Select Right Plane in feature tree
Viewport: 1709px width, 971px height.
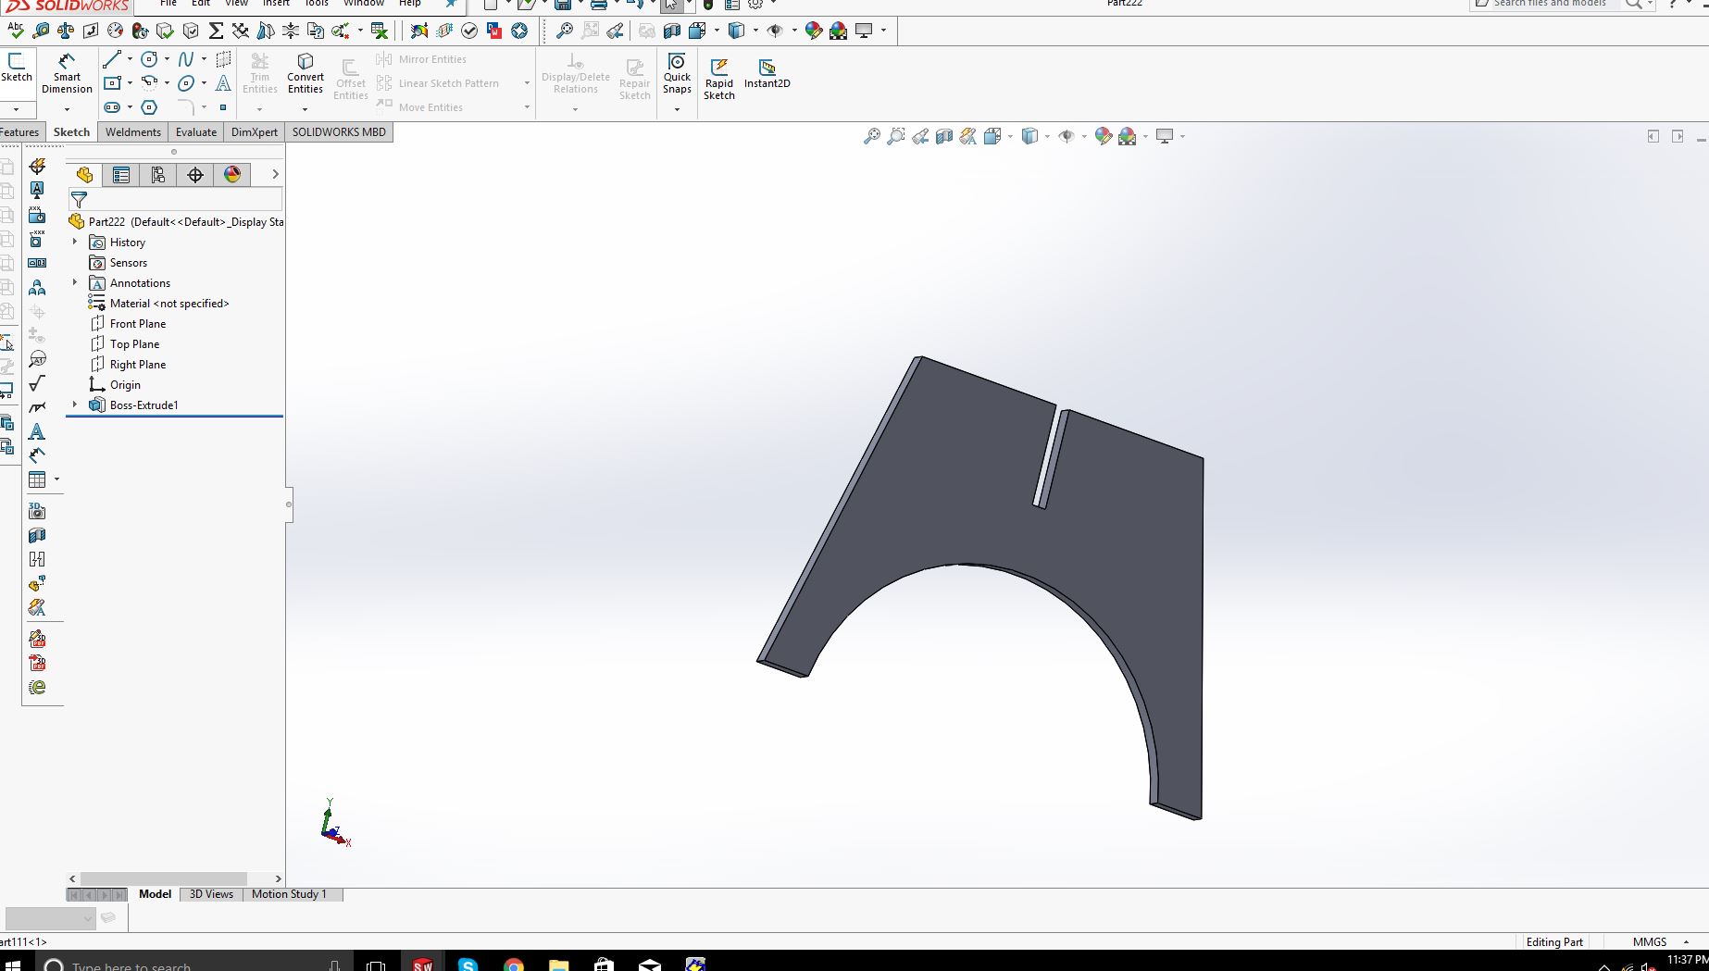pyautogui.click(x=138, y=365)
